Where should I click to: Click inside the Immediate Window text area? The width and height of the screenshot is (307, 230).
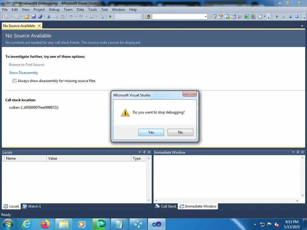coord(227,177)
